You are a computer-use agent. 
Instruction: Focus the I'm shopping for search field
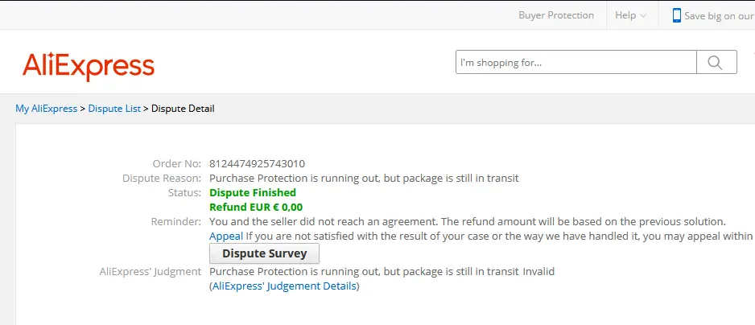576,62
